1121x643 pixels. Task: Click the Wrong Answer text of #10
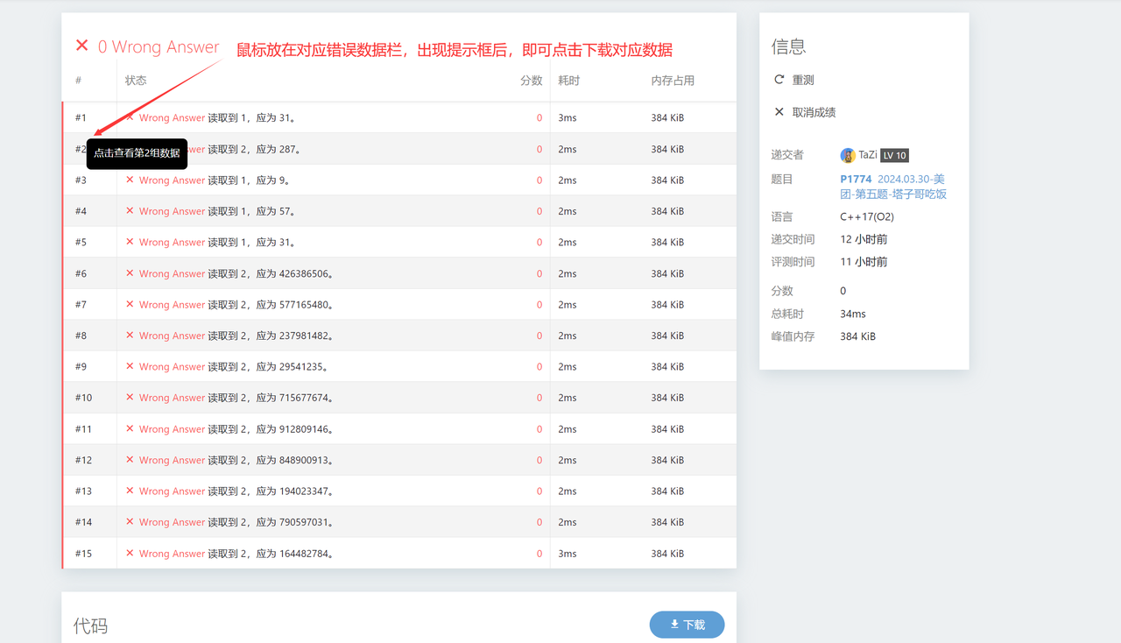coord(172,398)
